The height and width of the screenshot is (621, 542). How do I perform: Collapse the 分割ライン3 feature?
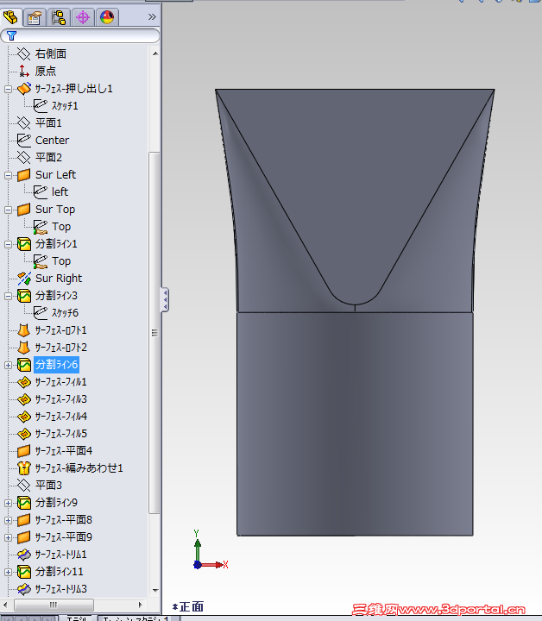pos(8,296)
